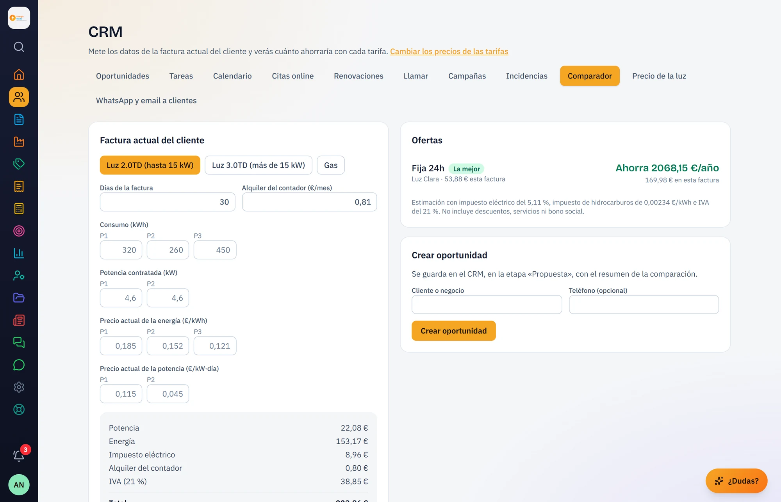Follow the Cambiar los precios de las tarifas link
The image size is (781, 502).
(449, 52)
